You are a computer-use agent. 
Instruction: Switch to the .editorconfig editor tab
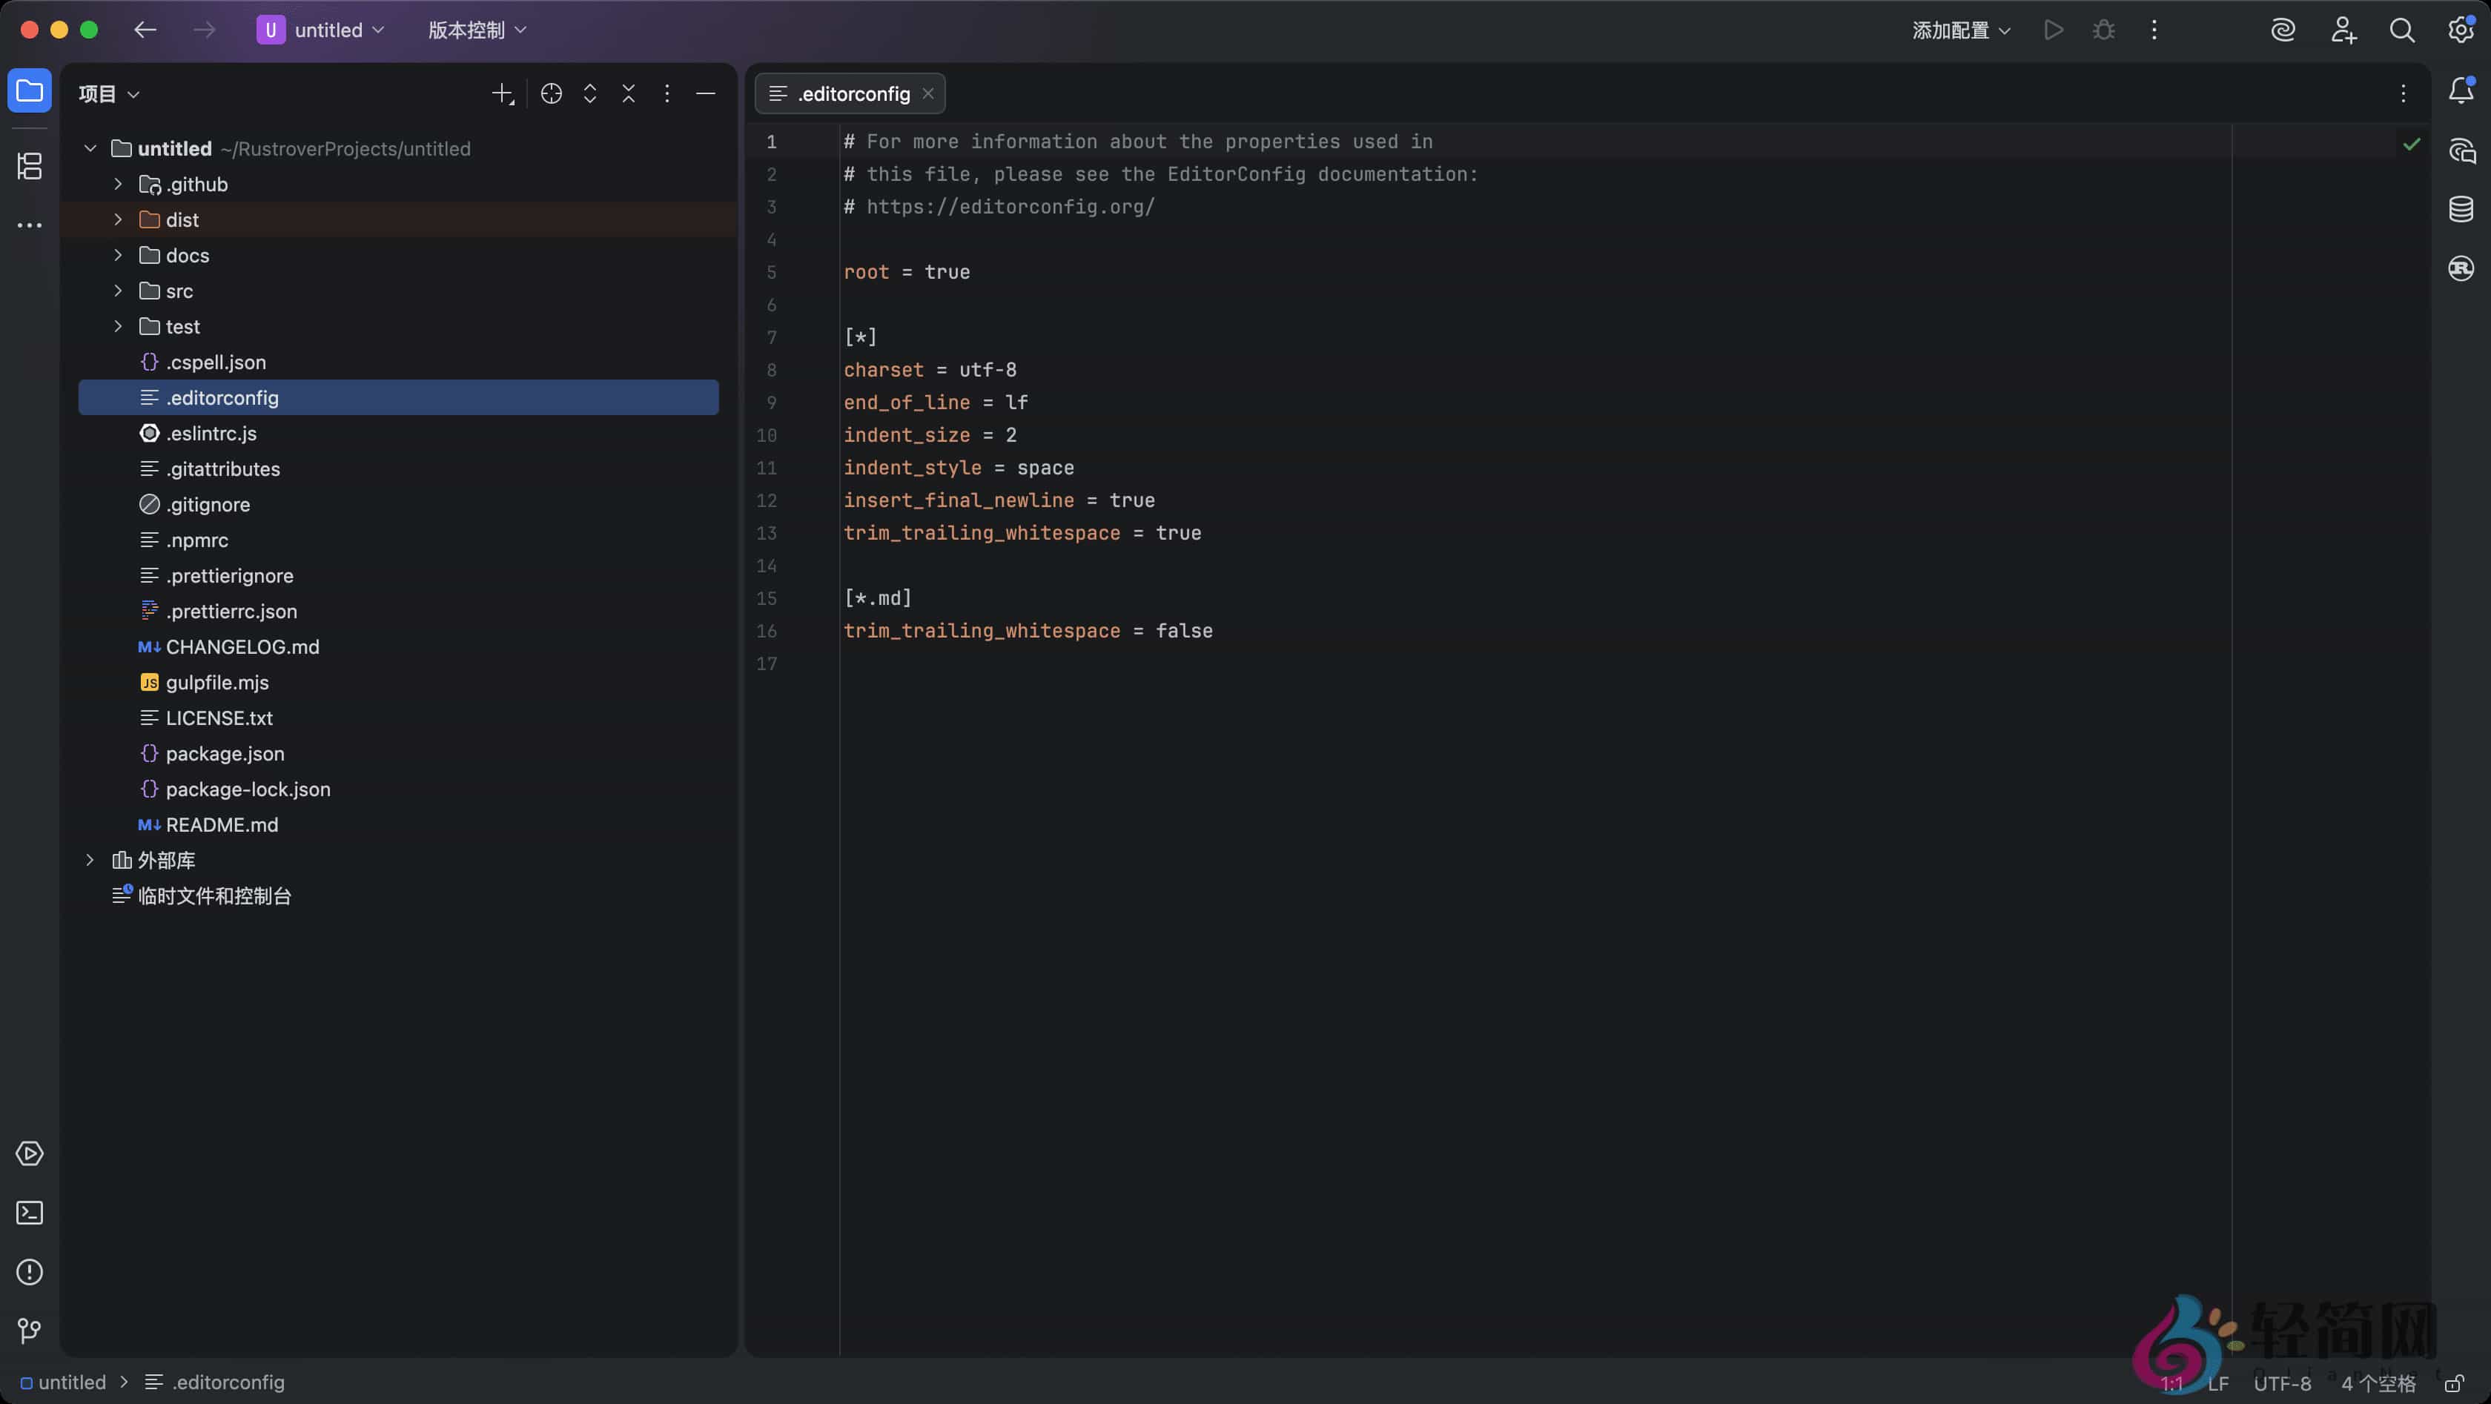pyautogui.click(x=851, y=94)
